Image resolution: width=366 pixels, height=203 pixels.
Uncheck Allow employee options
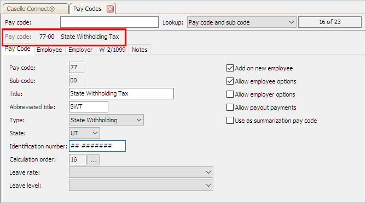pyautogui.click(x=230, y=81)
